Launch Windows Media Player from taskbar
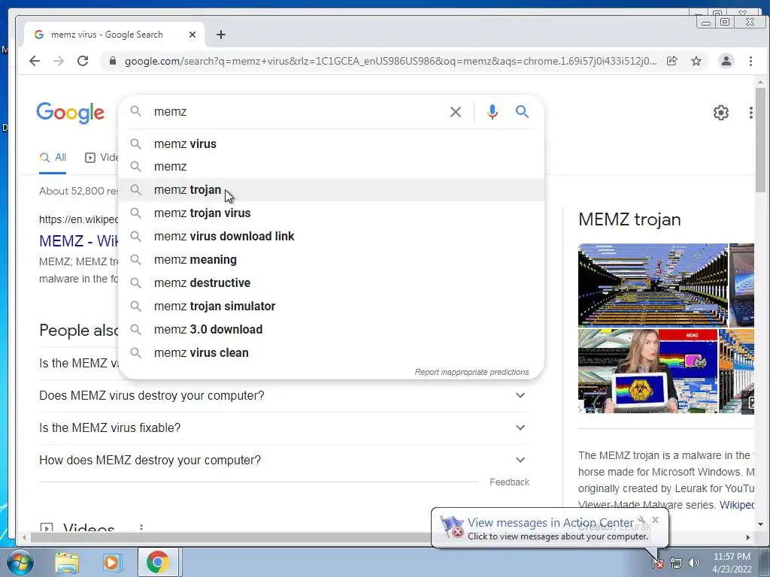The image size is (770, 577). click(111, 563)
